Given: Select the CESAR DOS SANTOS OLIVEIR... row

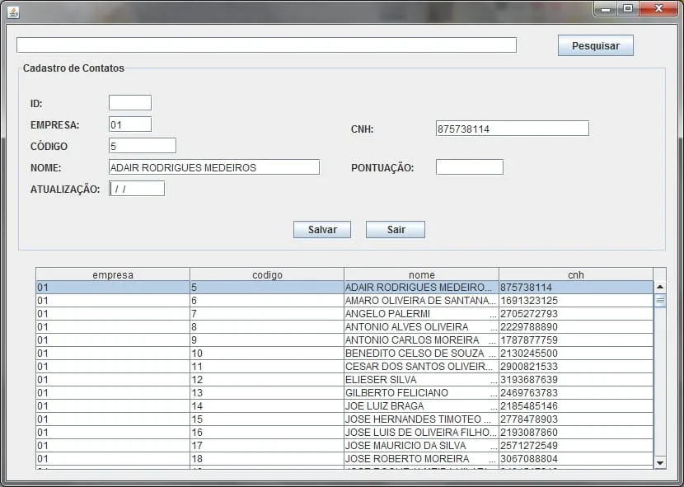Looking at the screenshot, I should (344, 366).
